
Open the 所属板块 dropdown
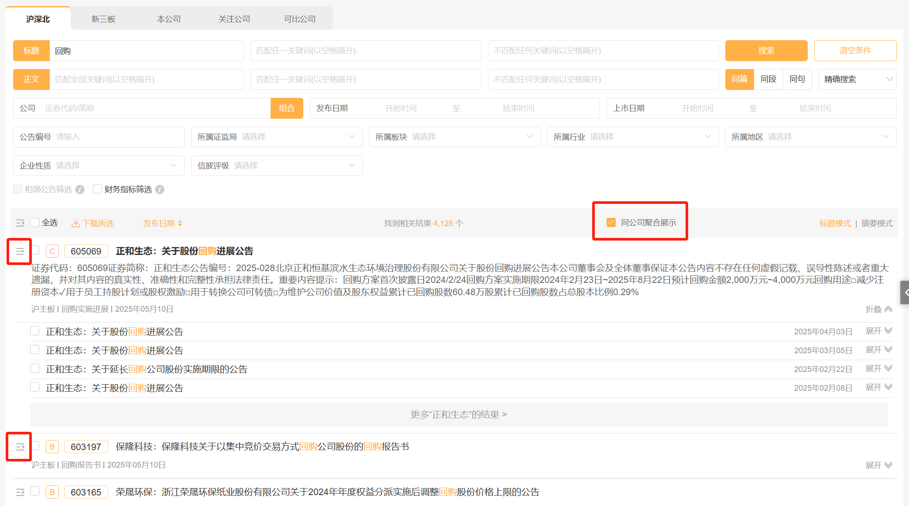point(455,137)
